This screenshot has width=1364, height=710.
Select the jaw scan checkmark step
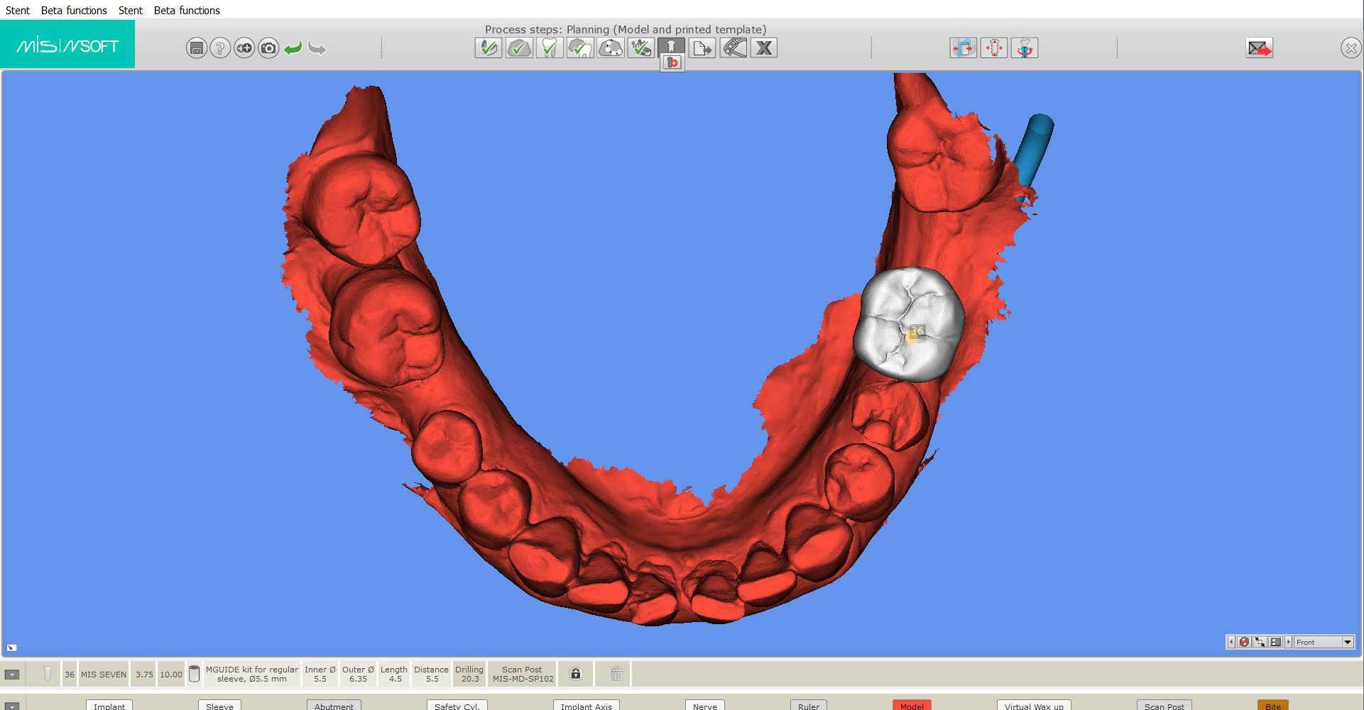641,48
